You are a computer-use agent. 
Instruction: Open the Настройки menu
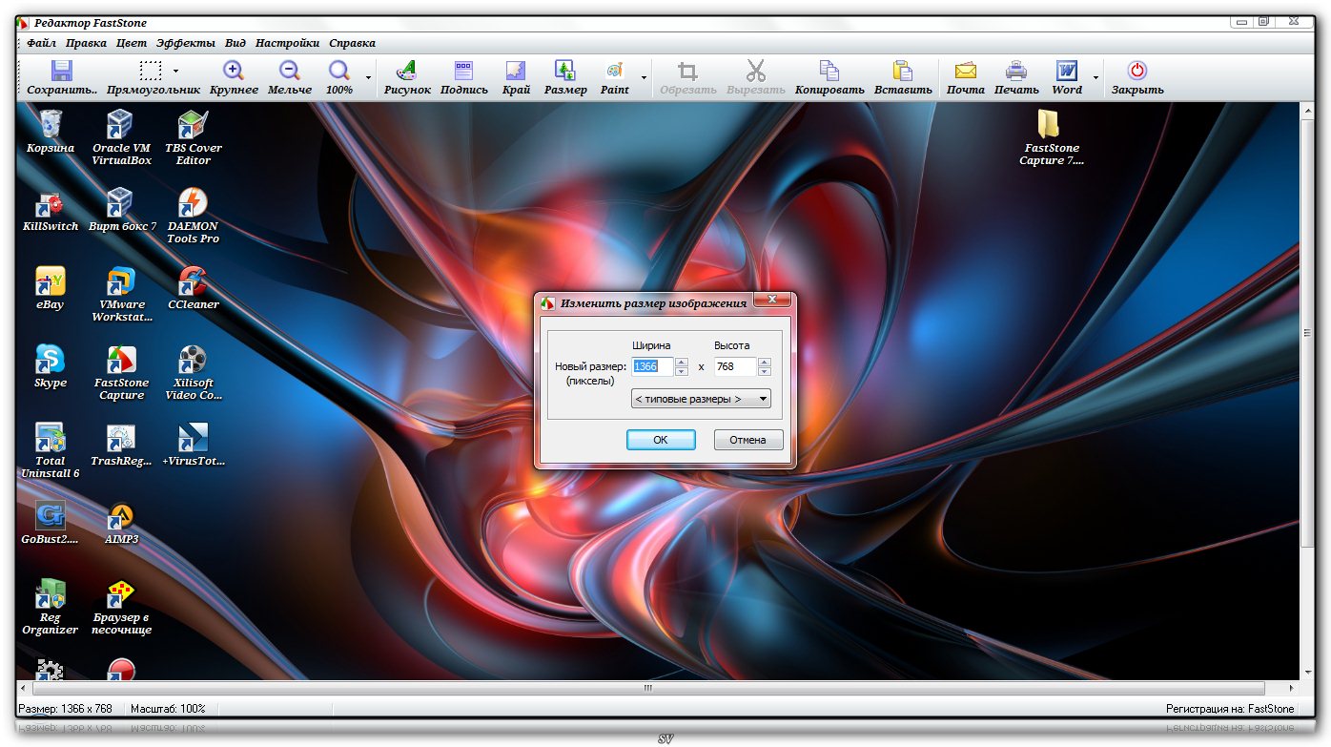pyautogui.click(x=287, y=43)
